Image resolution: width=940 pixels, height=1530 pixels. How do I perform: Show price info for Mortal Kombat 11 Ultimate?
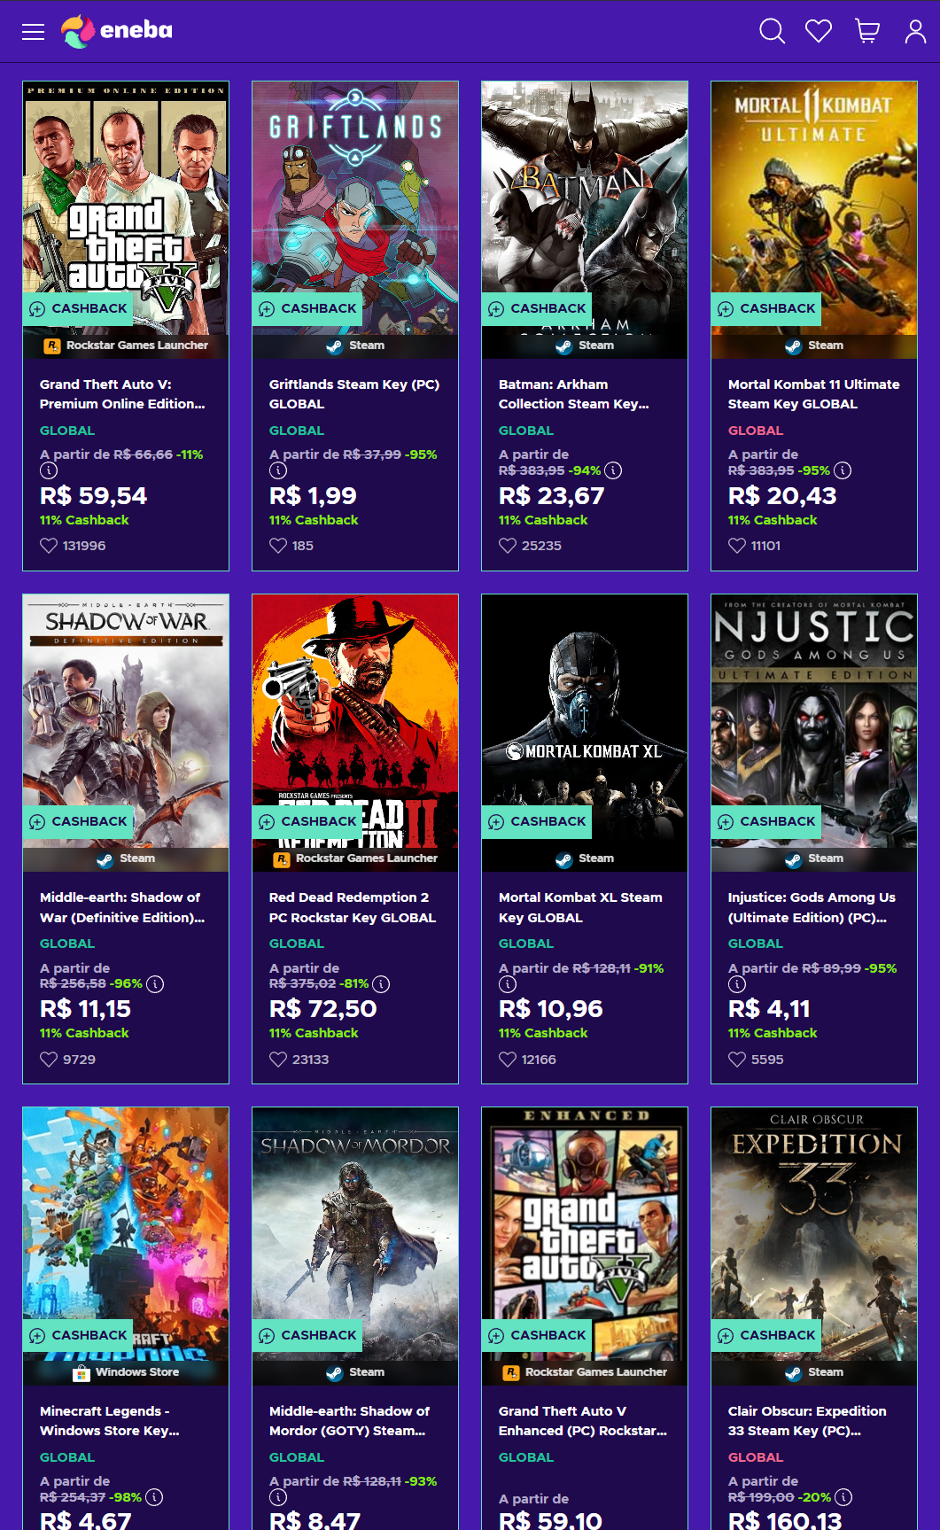point(843,470)
